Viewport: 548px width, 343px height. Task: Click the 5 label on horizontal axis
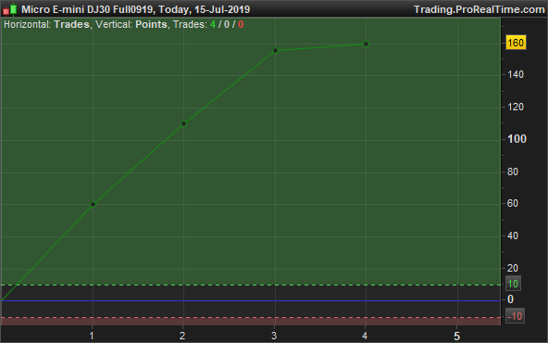pos(456,336)
